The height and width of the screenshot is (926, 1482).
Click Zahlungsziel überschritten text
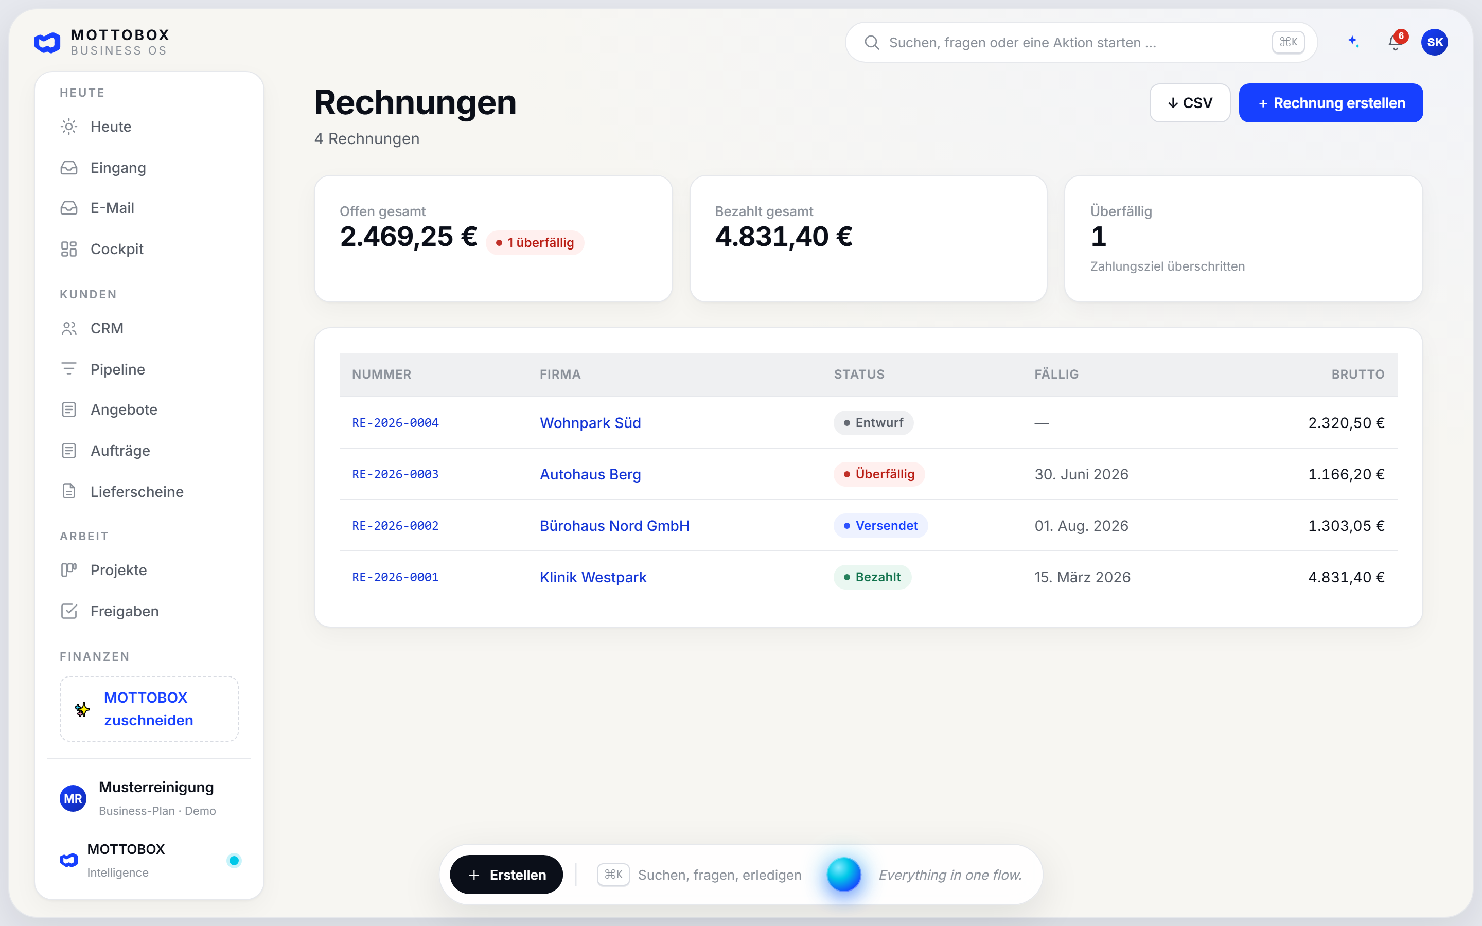[1167, 266]
